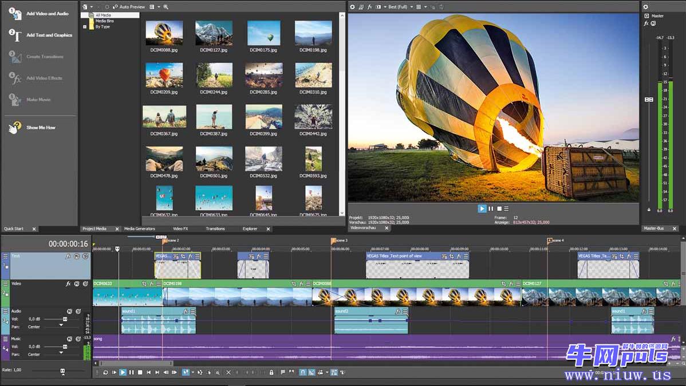Image resolution: width=686 pixels, height=386 pixels.
Task: Mute the Music track
Action: pos(69,338)
